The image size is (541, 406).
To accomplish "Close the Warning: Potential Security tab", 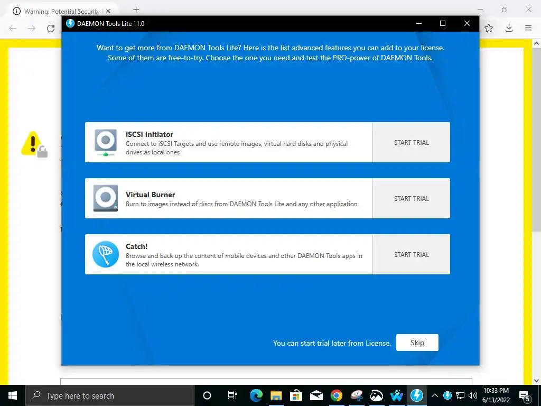I will (108, 12).
